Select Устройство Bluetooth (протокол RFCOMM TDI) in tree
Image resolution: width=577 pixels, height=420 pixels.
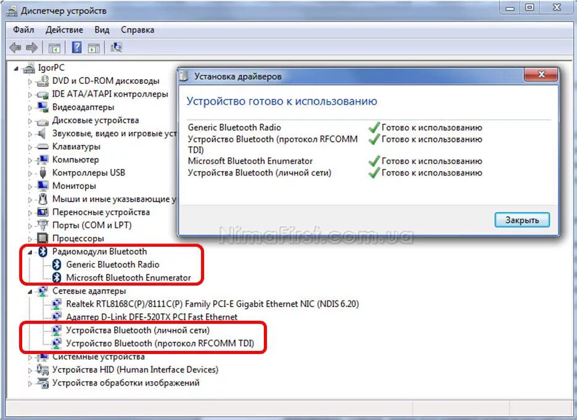coord(160,343)
